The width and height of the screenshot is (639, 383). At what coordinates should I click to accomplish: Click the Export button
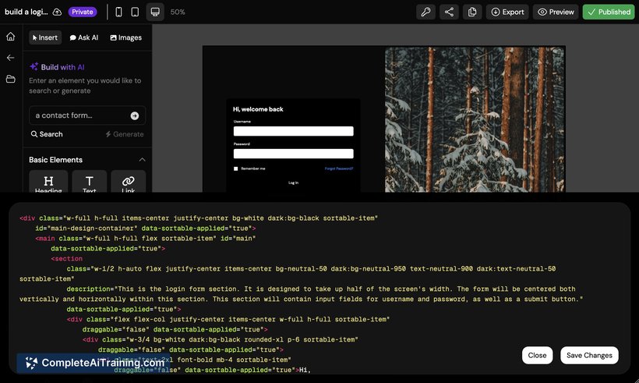[507, 12]
